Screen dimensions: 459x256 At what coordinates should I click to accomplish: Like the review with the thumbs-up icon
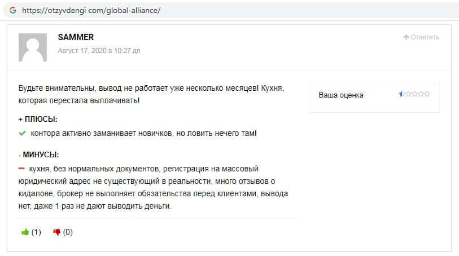click(25, 232)
